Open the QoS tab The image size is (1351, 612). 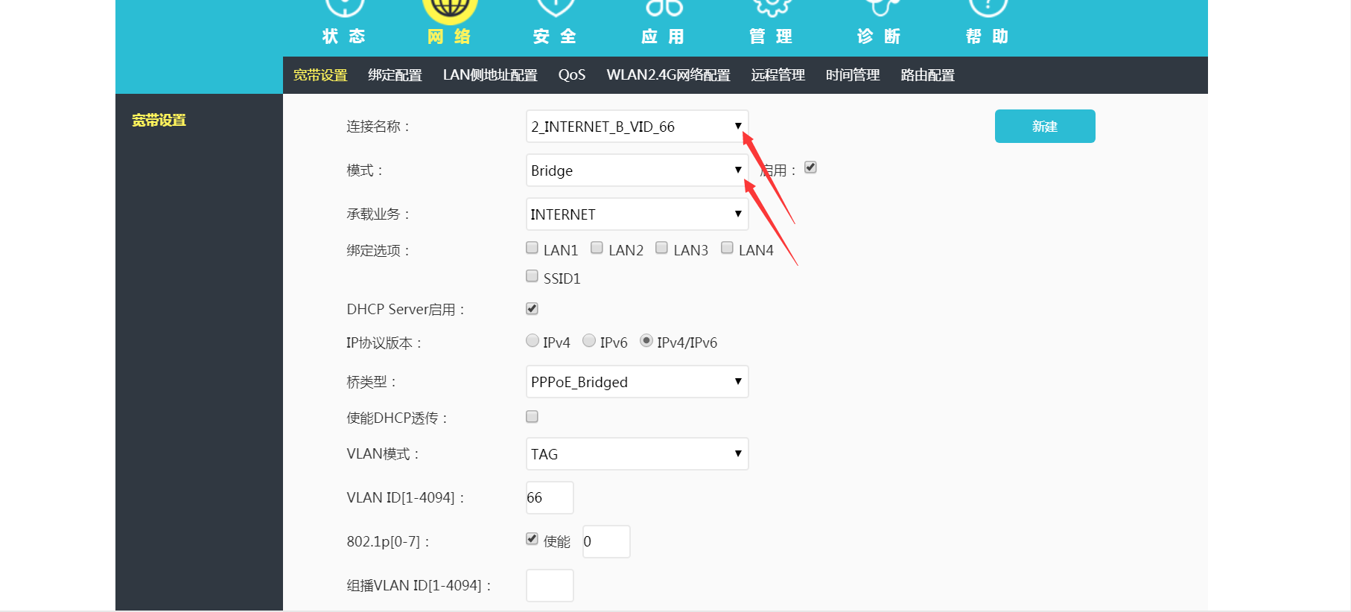point(572,75)
